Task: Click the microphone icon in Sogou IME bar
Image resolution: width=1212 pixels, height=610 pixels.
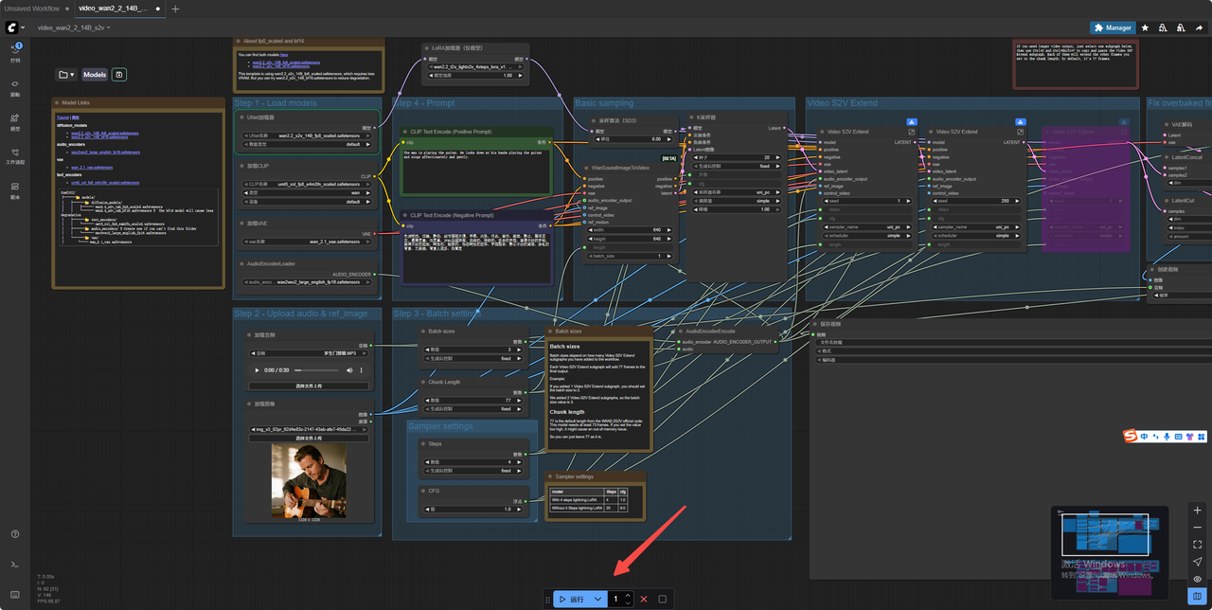Action: point(1167,436)
